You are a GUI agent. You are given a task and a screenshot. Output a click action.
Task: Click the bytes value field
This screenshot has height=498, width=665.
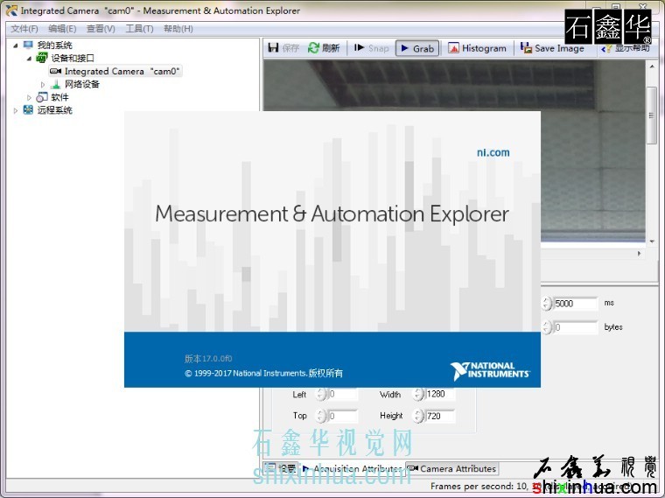coord(576,327)
